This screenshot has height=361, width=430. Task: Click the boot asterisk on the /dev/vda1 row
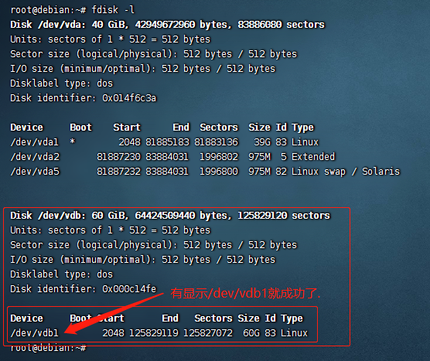coord(73,141)
